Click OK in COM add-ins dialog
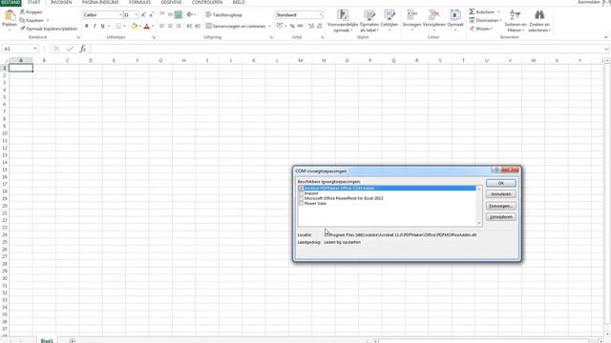This screenshot has width=611, height=343. point(500,183)
